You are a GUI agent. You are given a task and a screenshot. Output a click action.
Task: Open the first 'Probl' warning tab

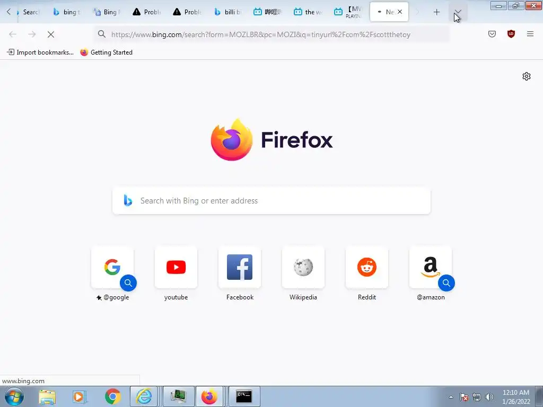pos(147,12)
